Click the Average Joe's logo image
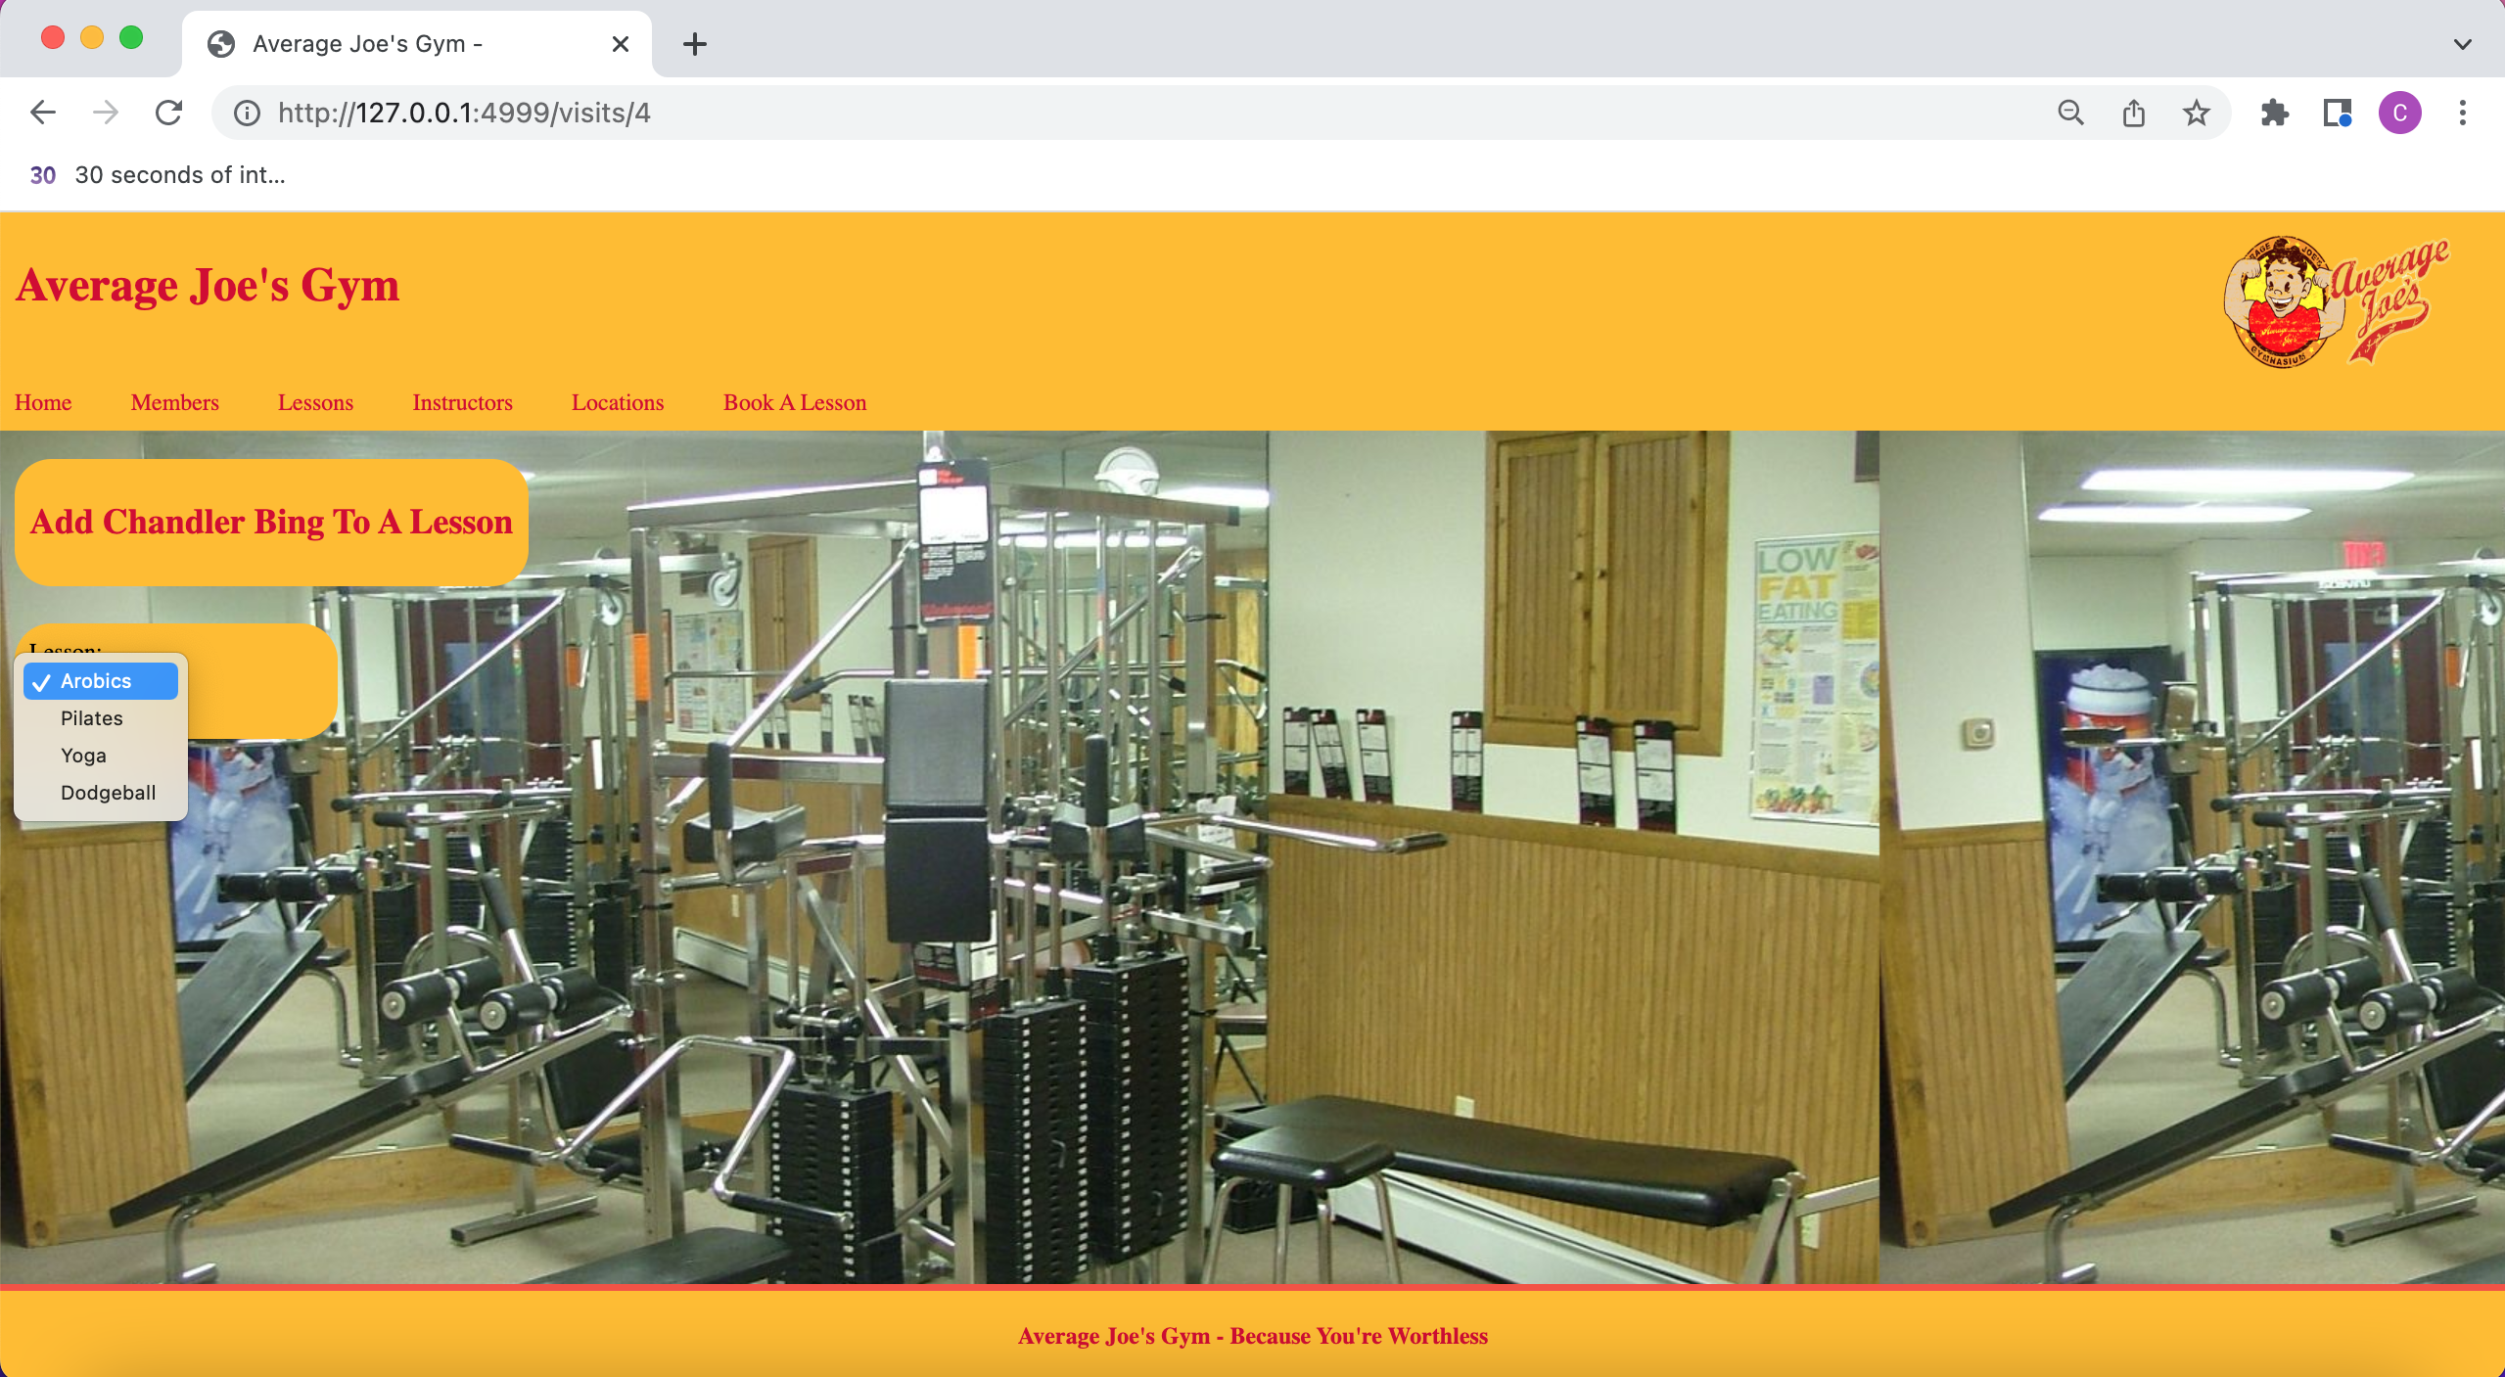 [x=2336, y=301]
